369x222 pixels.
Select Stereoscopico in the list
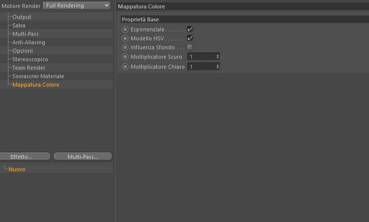pos(30,59)
